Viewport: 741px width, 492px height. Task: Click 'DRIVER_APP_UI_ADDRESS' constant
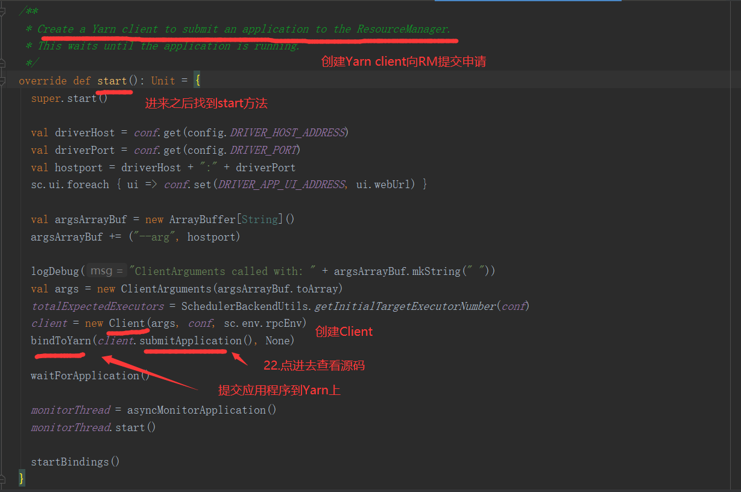click(281, 184)
